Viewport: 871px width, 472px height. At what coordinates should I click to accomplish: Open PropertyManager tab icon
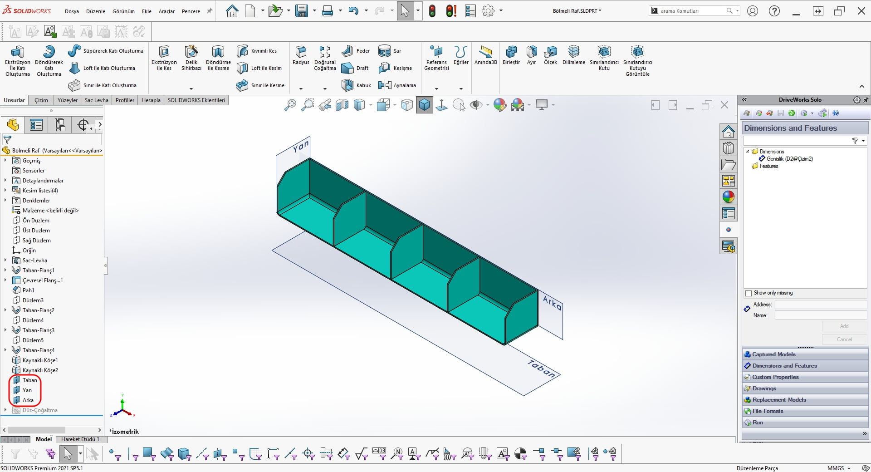pos(36,125)
